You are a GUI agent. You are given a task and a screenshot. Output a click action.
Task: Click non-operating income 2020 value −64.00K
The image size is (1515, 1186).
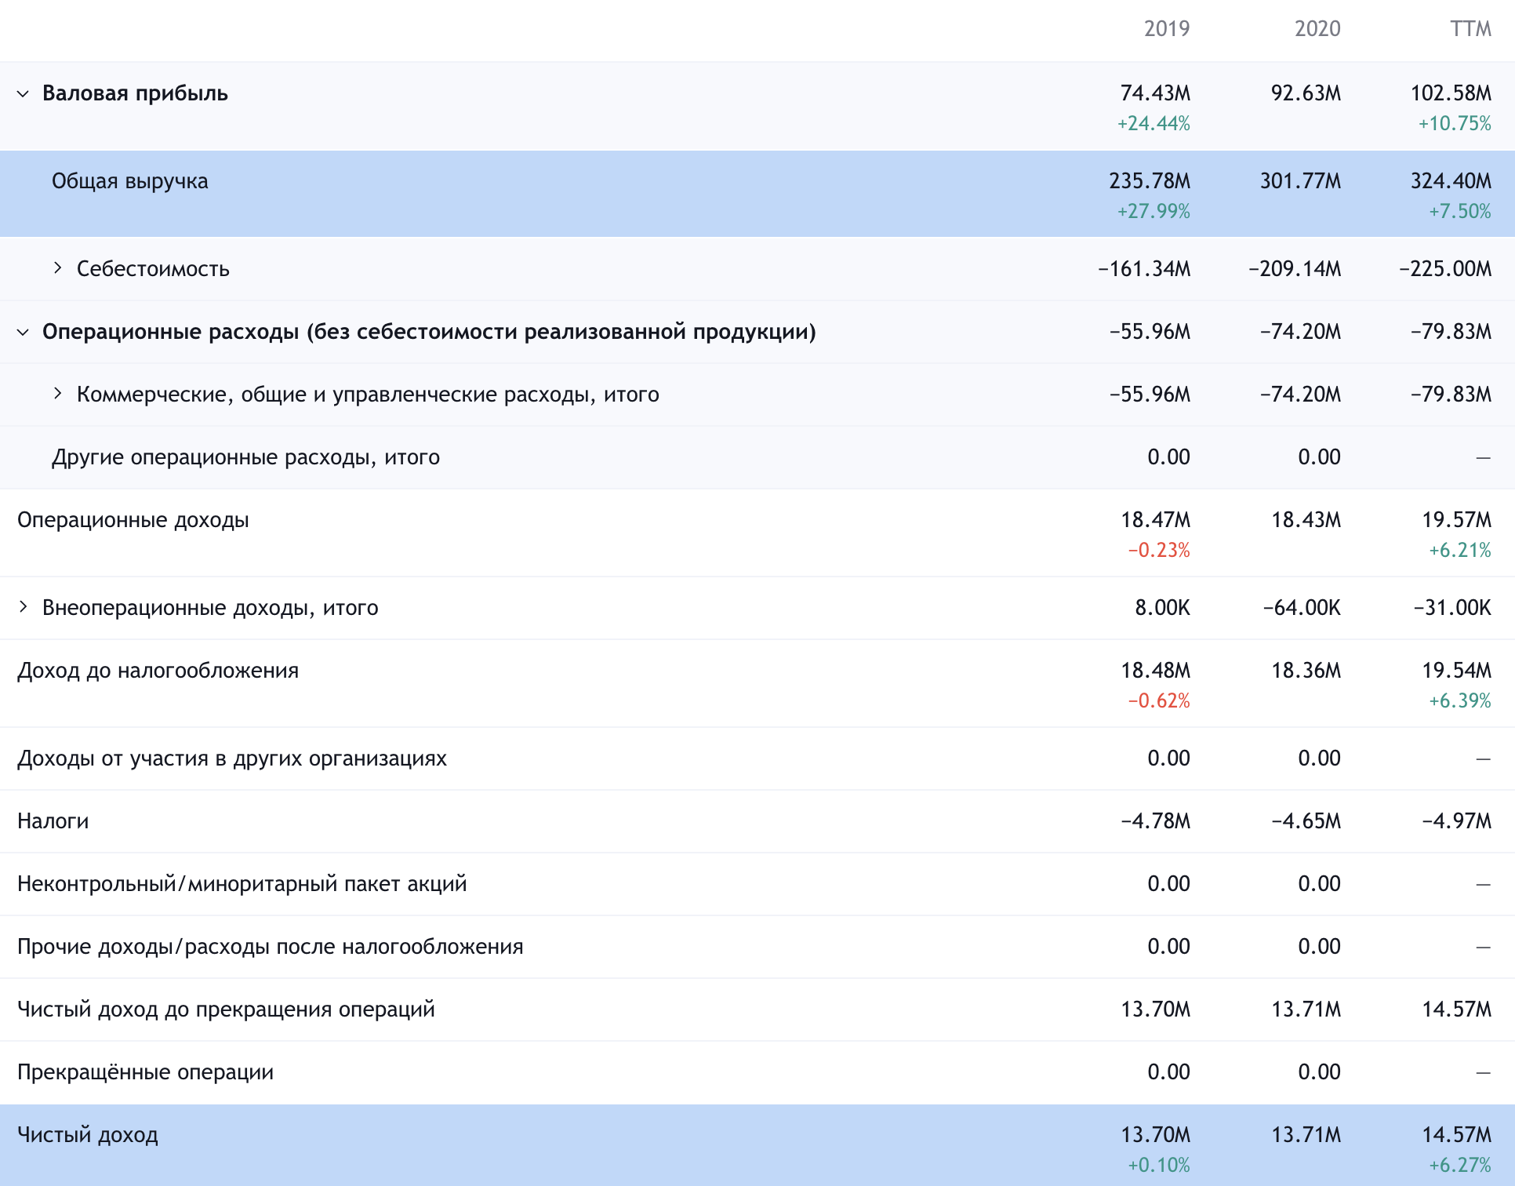[x=1302, y=608]
